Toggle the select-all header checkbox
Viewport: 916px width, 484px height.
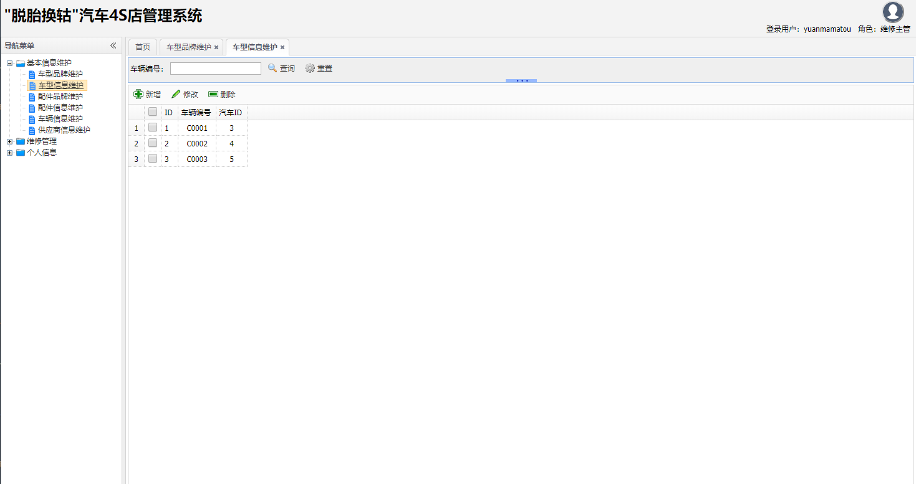tap(153, 112)
